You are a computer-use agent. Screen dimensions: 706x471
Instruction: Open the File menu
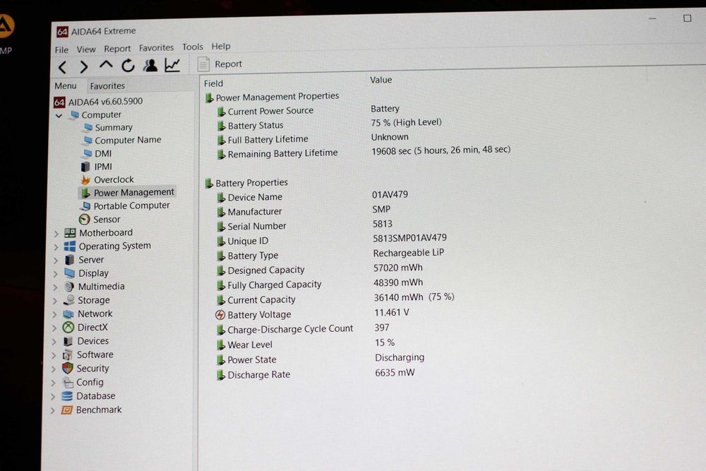tap(61, 49)
